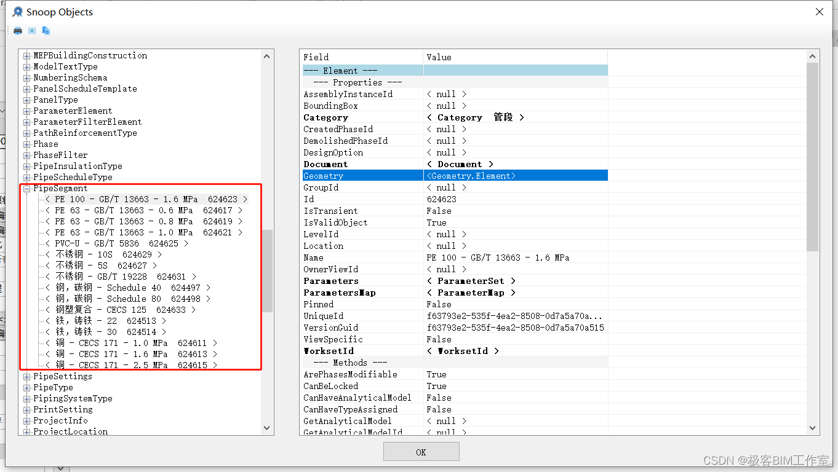Viewport: 838px width, 472px height.
Task: Click the tree panel scroll-up arrow
Action: tap(267, 57)
